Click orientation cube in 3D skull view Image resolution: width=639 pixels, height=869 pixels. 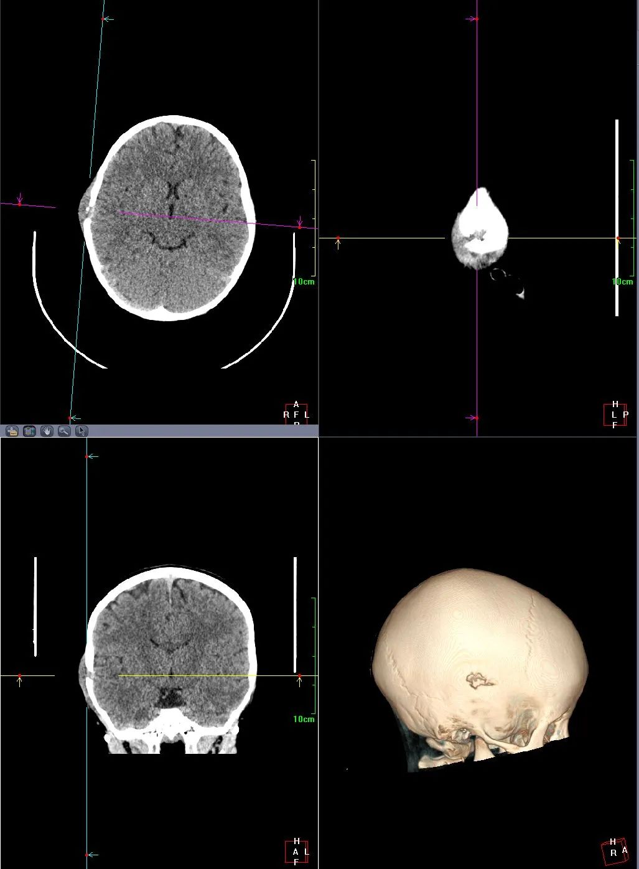[x=614, y=852]
